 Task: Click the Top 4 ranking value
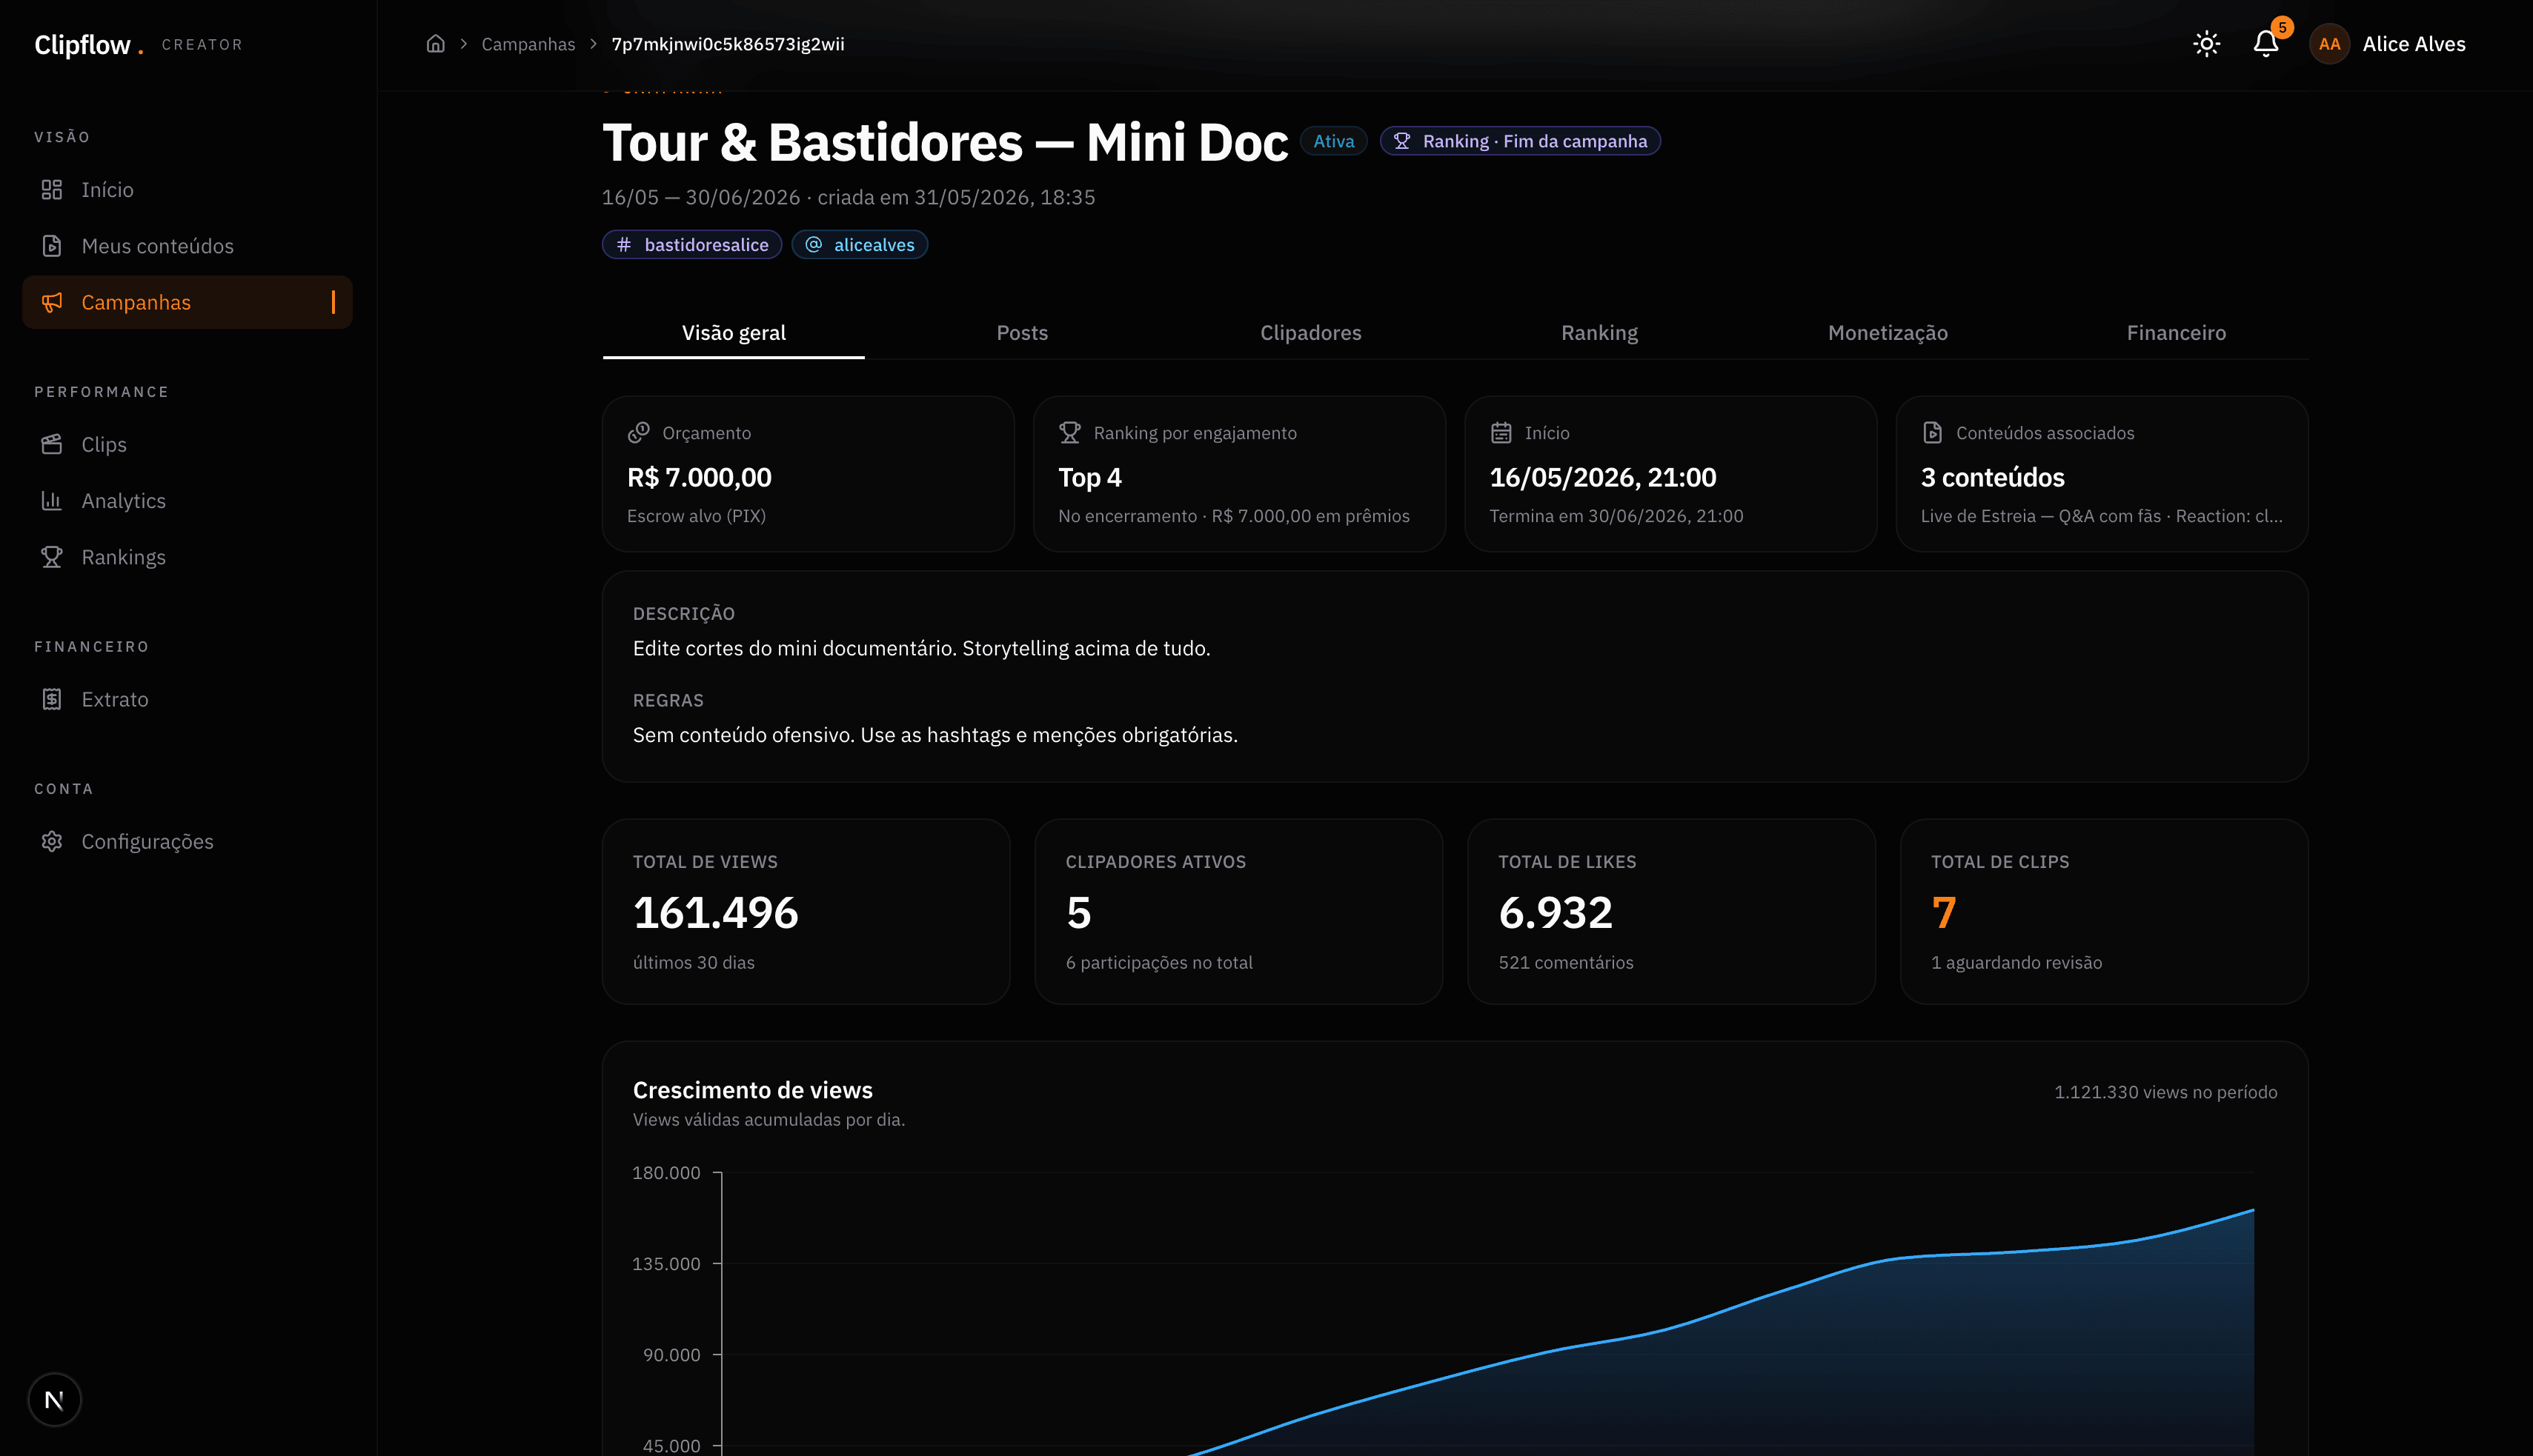coord(1090,478)
